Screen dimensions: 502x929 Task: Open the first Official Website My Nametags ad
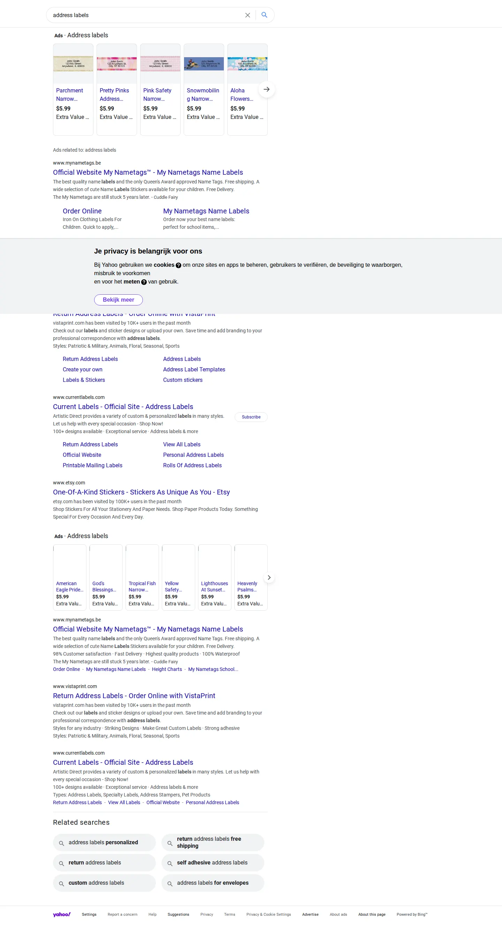click(148, 172)
